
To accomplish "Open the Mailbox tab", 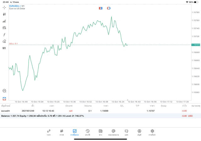I will pos(113,132).
